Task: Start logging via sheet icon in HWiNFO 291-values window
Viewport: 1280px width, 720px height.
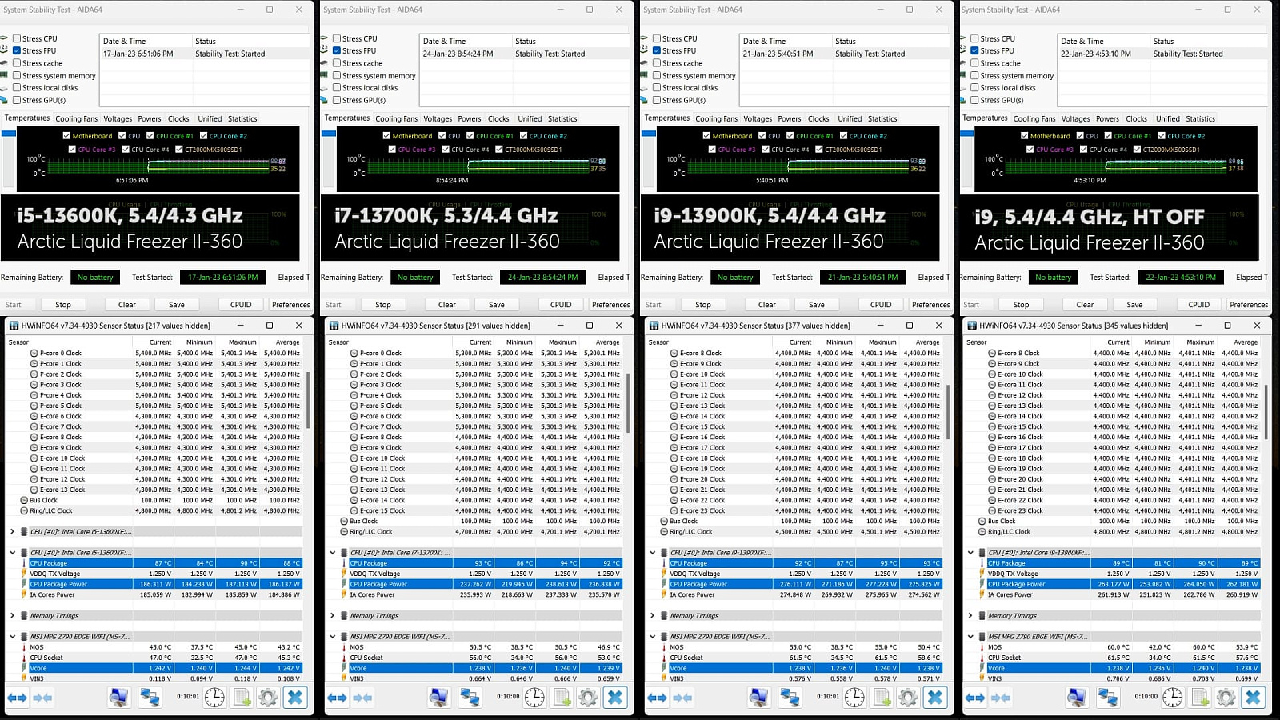Action: [x=562, y=698]
